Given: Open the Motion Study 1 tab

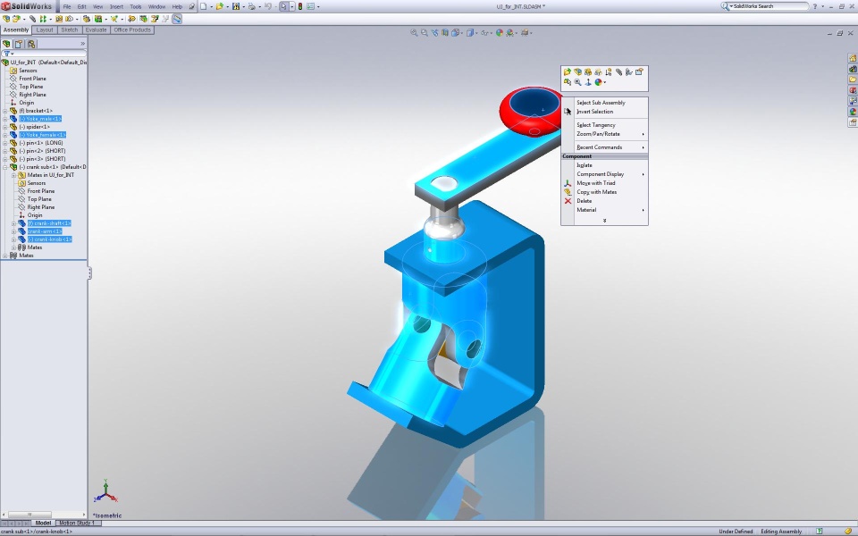Looking at the screenshot, I should [77, 523].
